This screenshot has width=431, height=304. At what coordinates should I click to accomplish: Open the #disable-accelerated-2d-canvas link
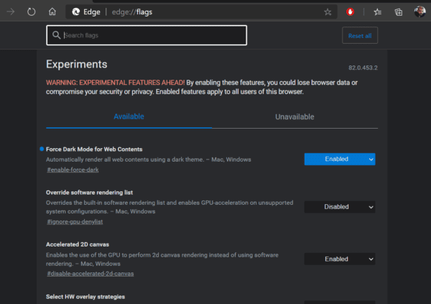[91, 274]
